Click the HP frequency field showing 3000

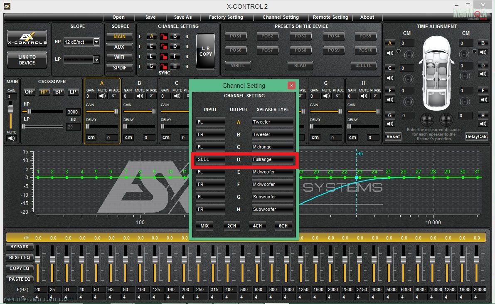(x=73, y=112)
